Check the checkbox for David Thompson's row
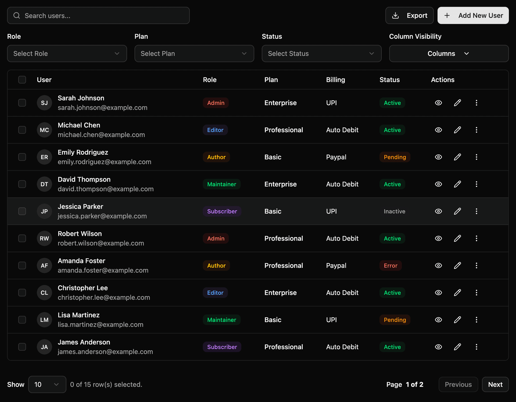This screenshot has width=516, height=402. [x=22, y=184]
